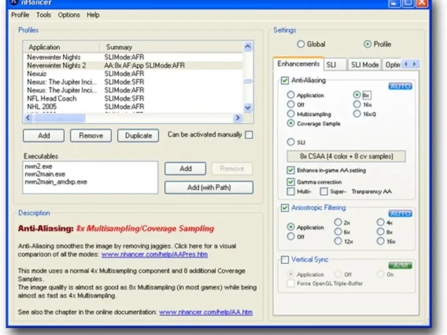Set anisotropic filtering to 12x
The width and height of the screenshot is (447, 335).
point(338,241)
